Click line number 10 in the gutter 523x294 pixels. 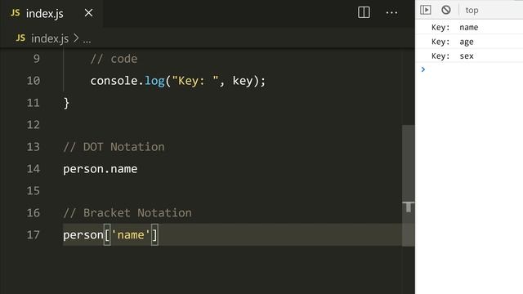click(x=33, y=81)
